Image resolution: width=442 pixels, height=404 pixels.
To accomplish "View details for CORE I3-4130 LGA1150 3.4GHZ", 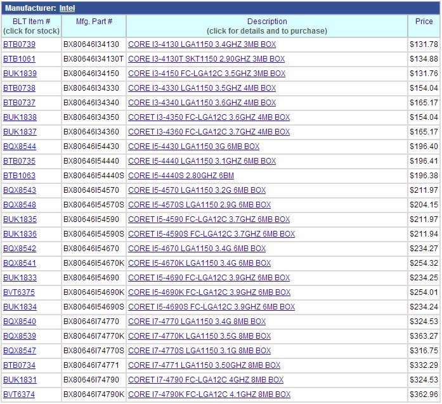I will [x=202, y=44].
